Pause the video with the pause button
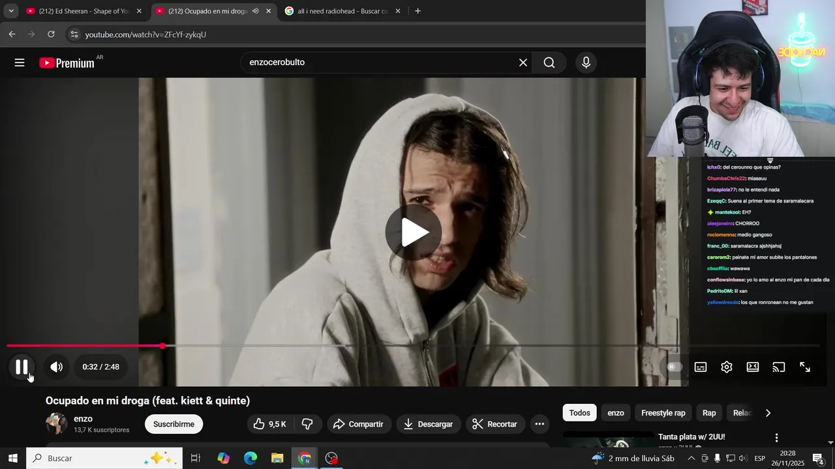 22,367
